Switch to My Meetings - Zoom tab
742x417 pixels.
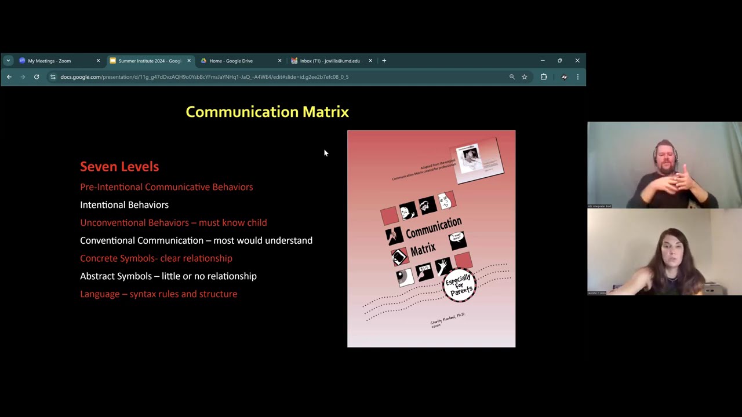[58, 60]
